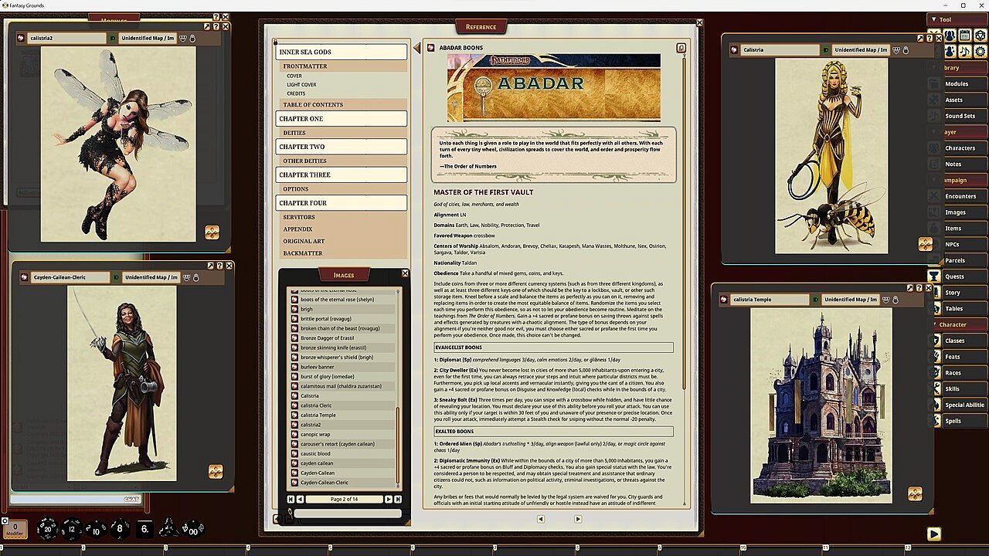Viewport: 989px width, 556px height.
Task: Click the d8 die icon
Action: click(x=120, y=528)
